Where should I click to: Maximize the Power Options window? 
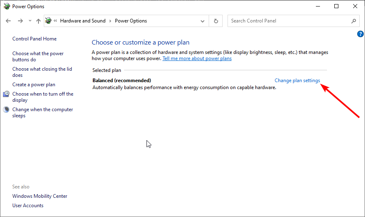(x=336, y=6)
